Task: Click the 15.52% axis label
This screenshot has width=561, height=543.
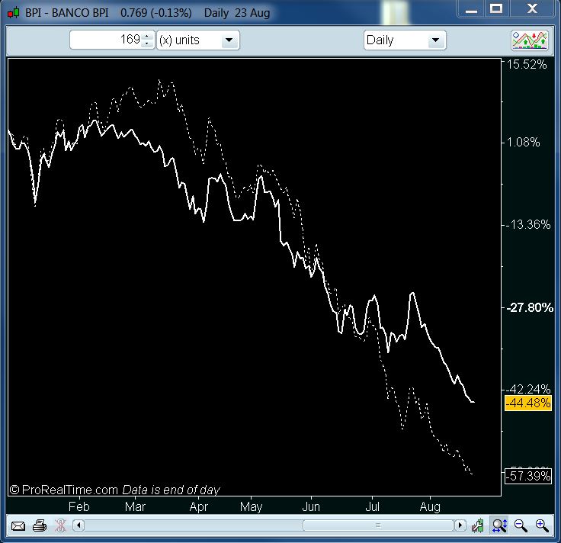Action: point(527,65)
